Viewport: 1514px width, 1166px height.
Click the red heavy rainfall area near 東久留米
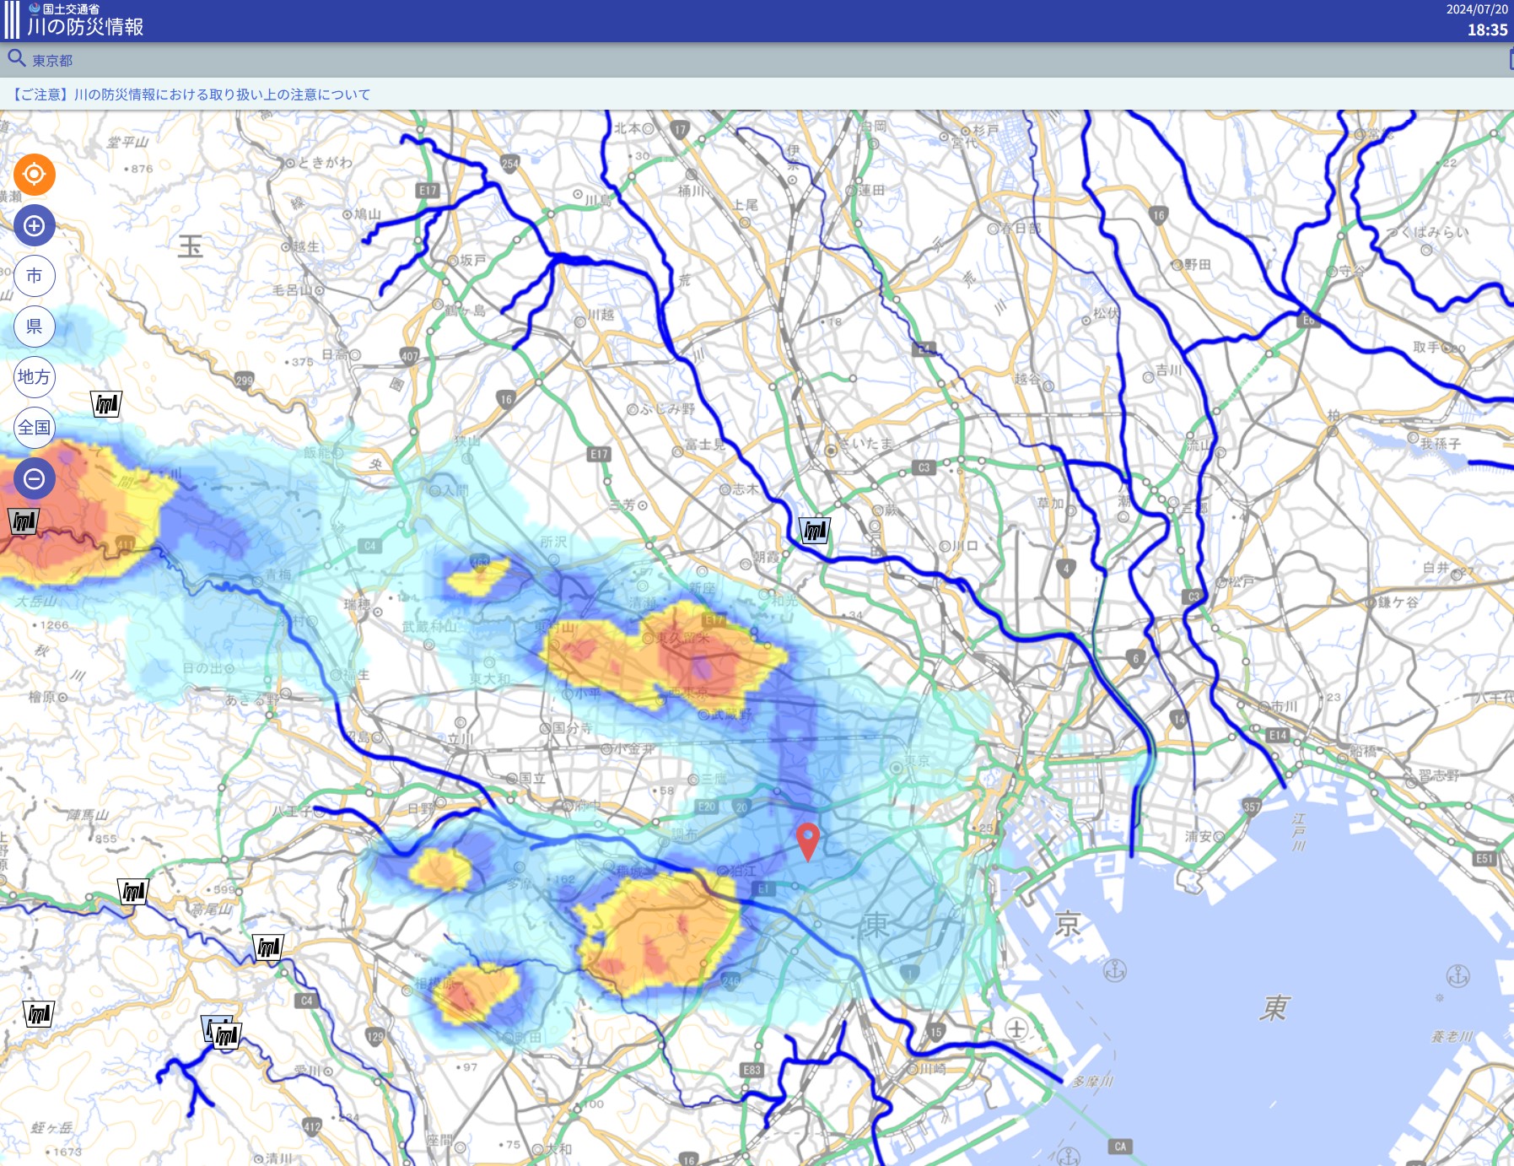702,659
